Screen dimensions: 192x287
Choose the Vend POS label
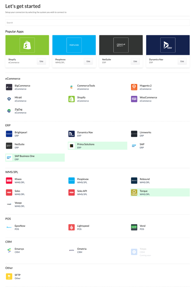142,226
